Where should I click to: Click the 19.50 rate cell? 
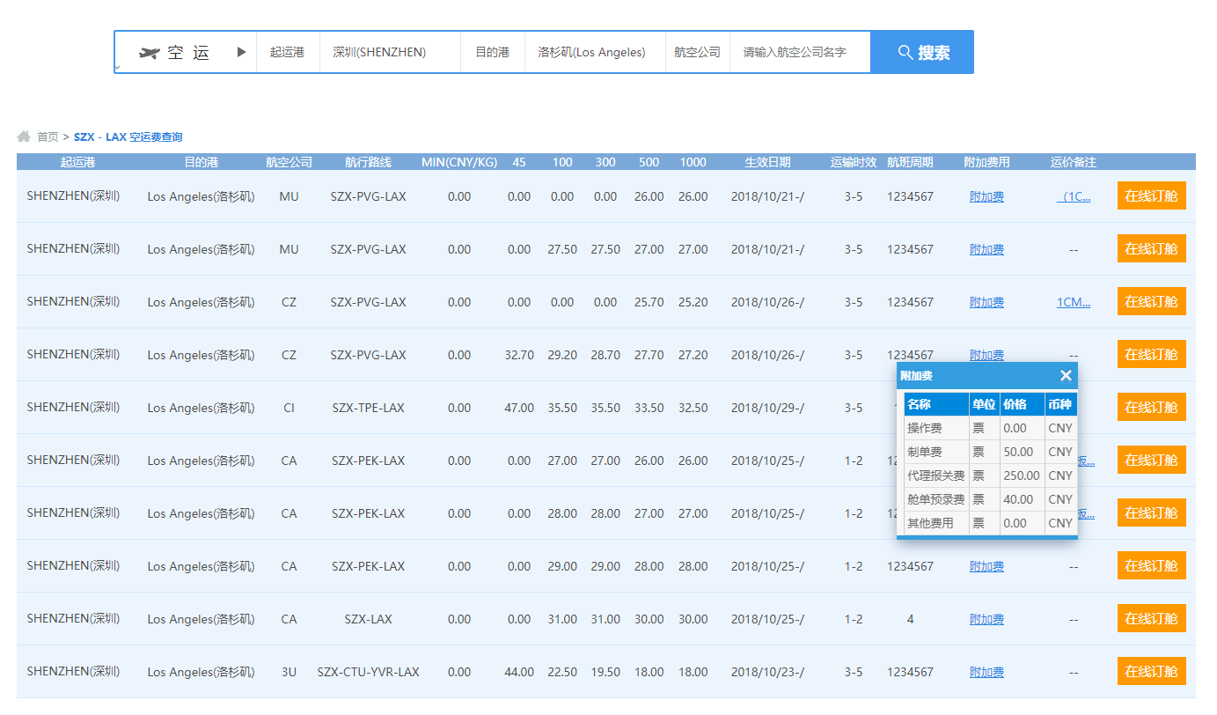pos(605,672)
